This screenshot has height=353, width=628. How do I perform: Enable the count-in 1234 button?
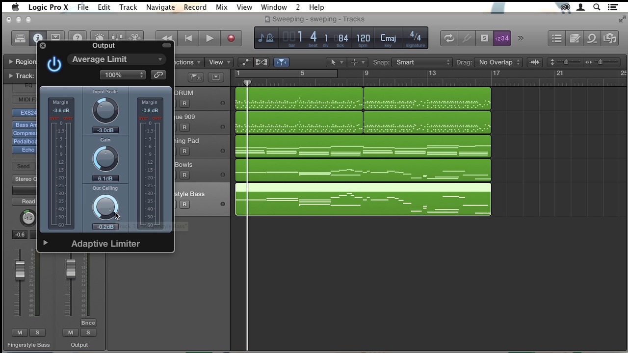coord(501,38)
